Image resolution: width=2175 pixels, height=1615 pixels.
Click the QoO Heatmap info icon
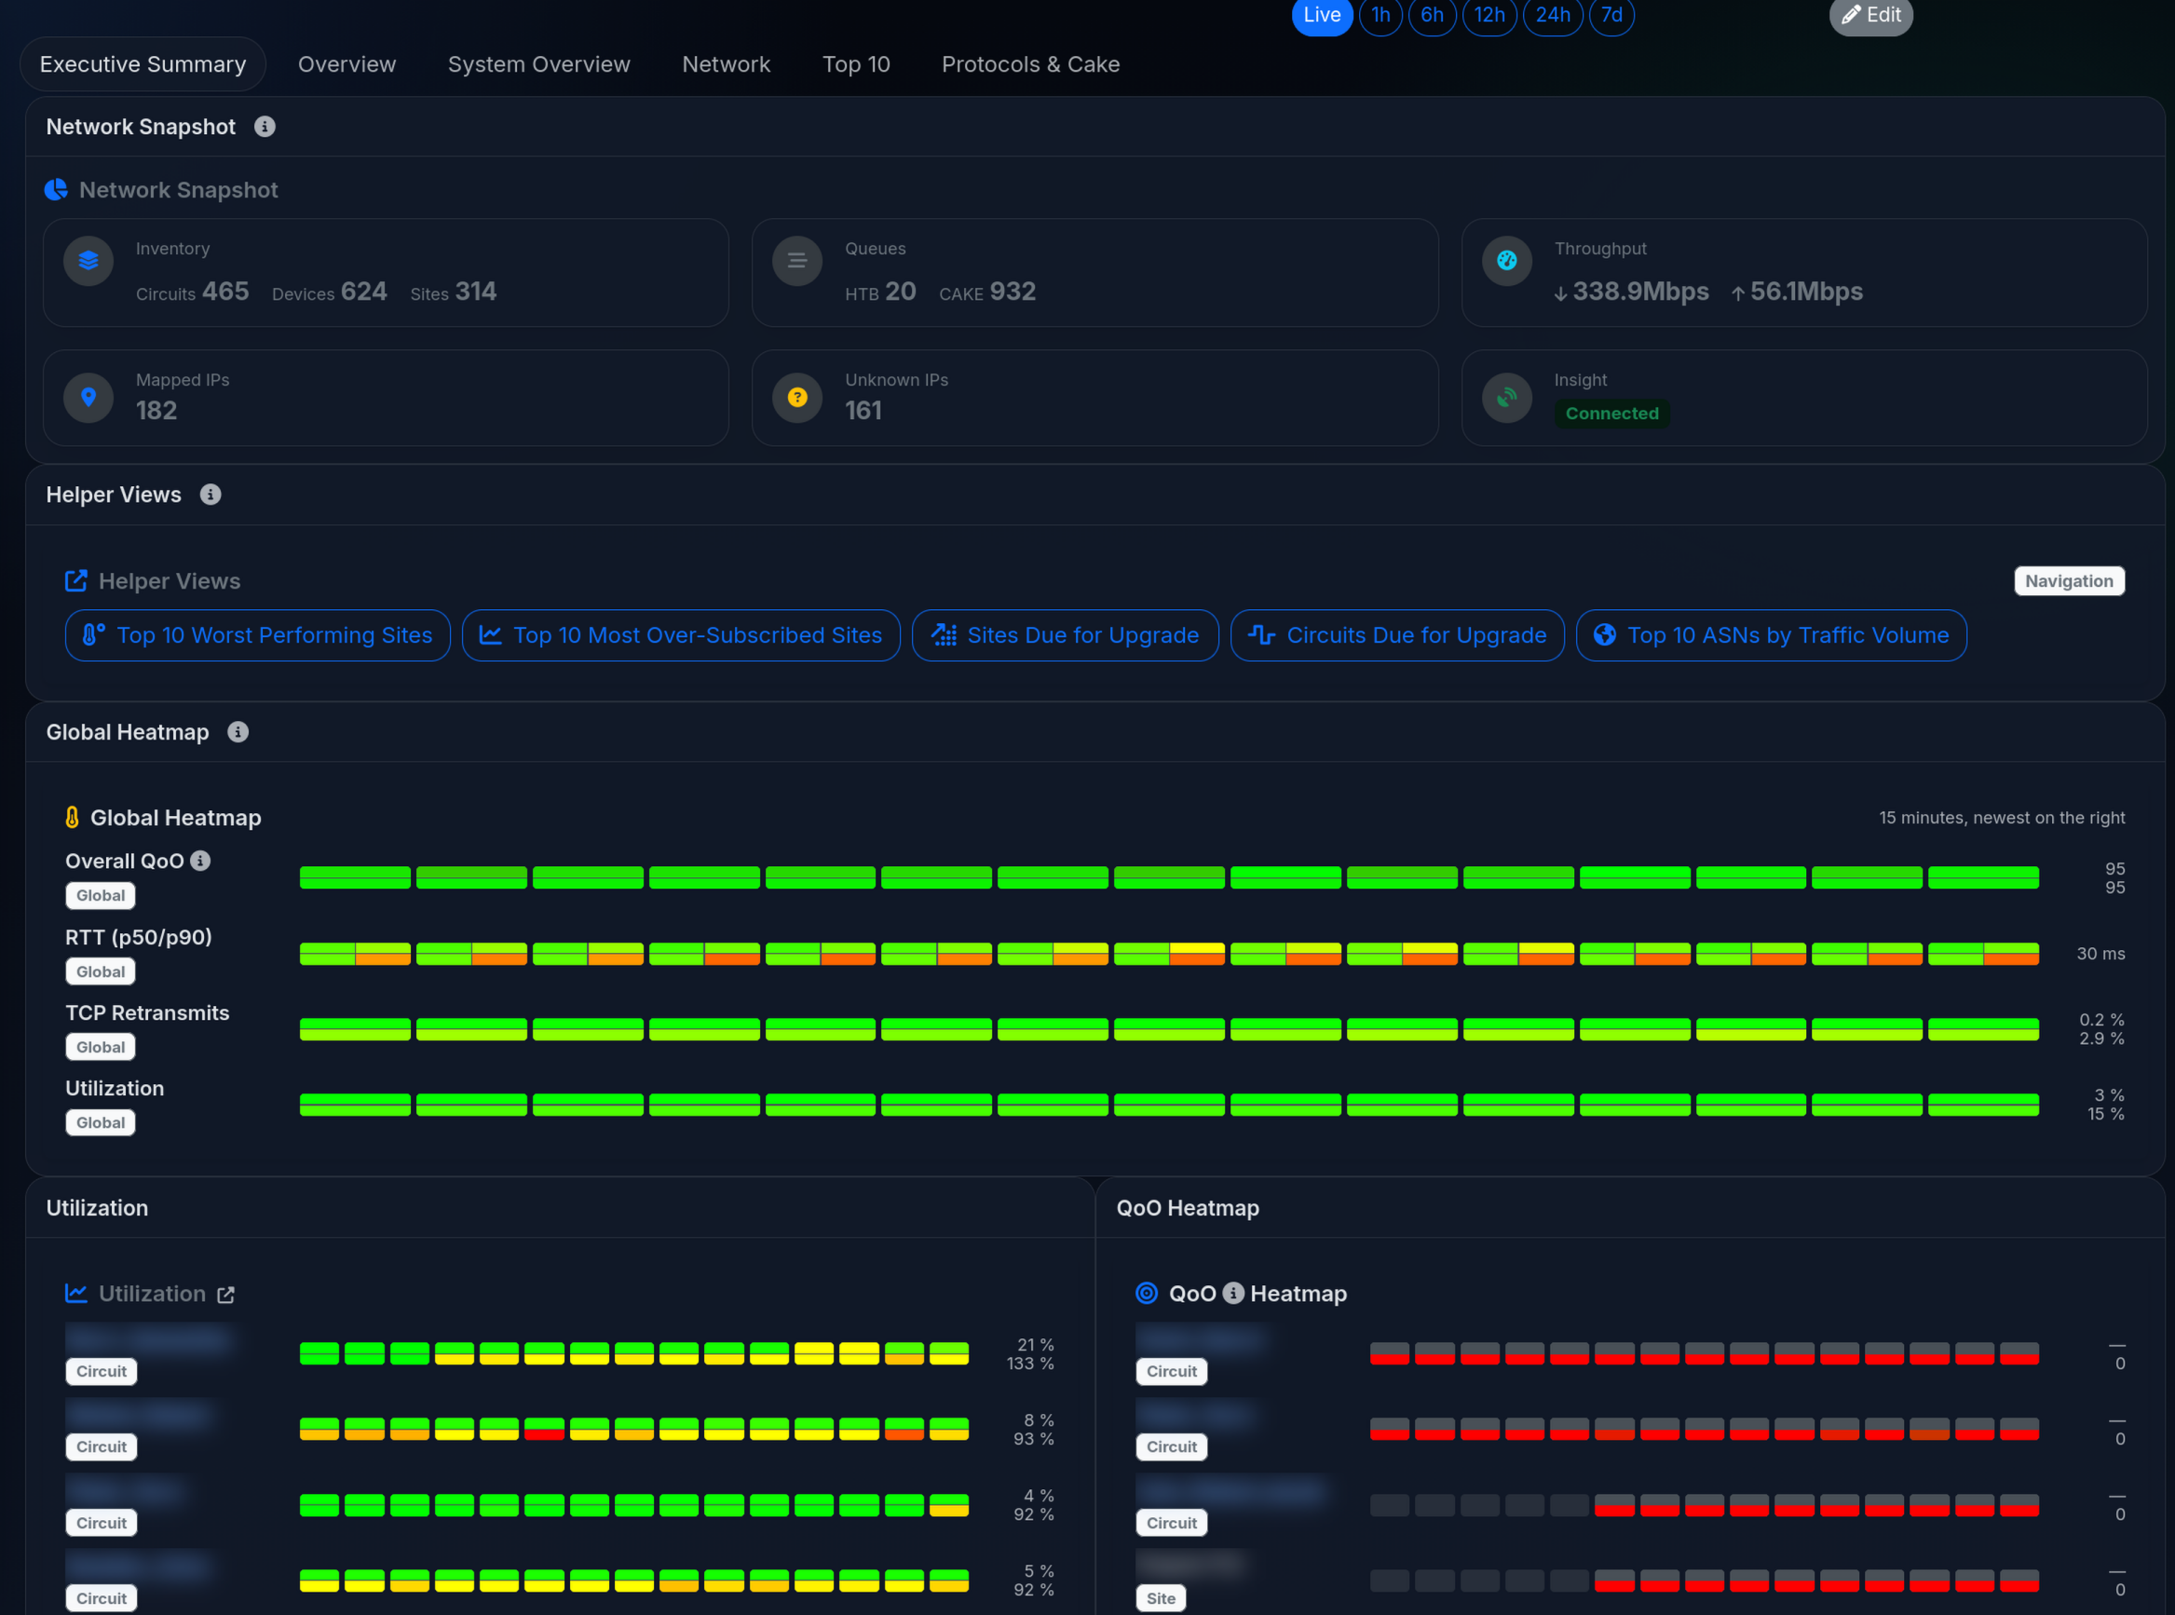point(1233,1294)
